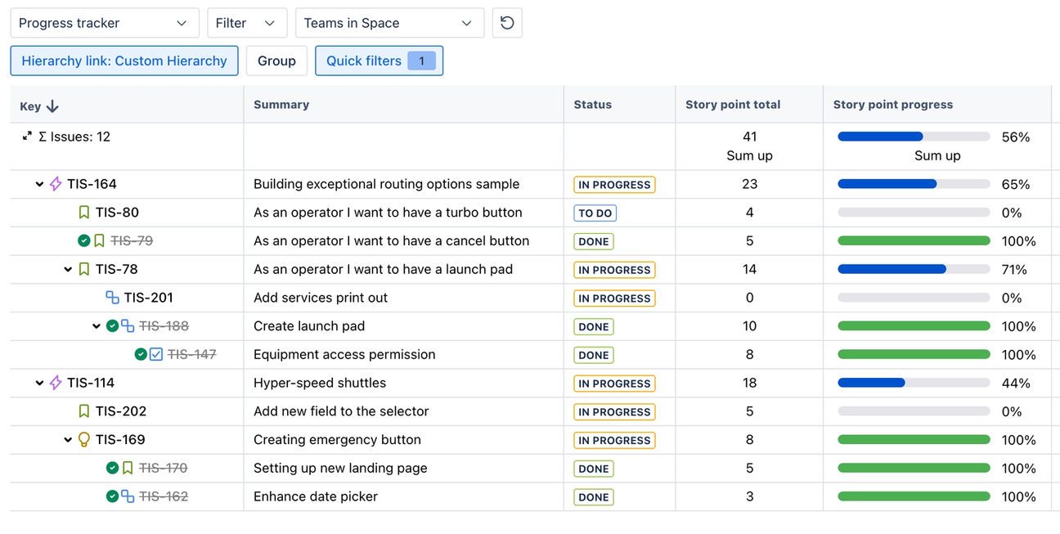Click the subtask icon next to TIS-201
The width and height of the screenshot is (1060, 534).
click(x=112, y=298)
